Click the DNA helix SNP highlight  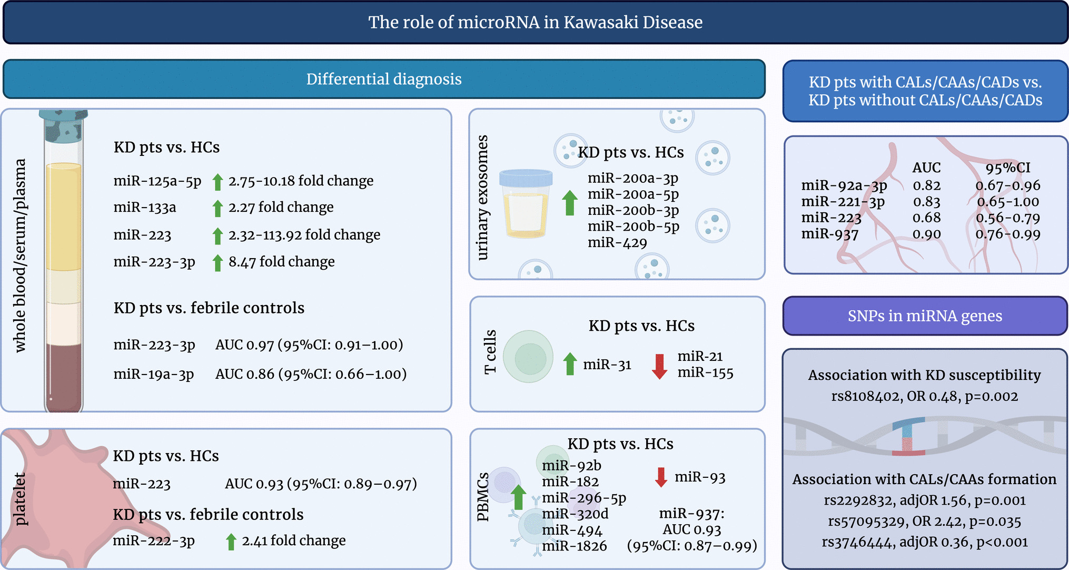click(908, 437)
